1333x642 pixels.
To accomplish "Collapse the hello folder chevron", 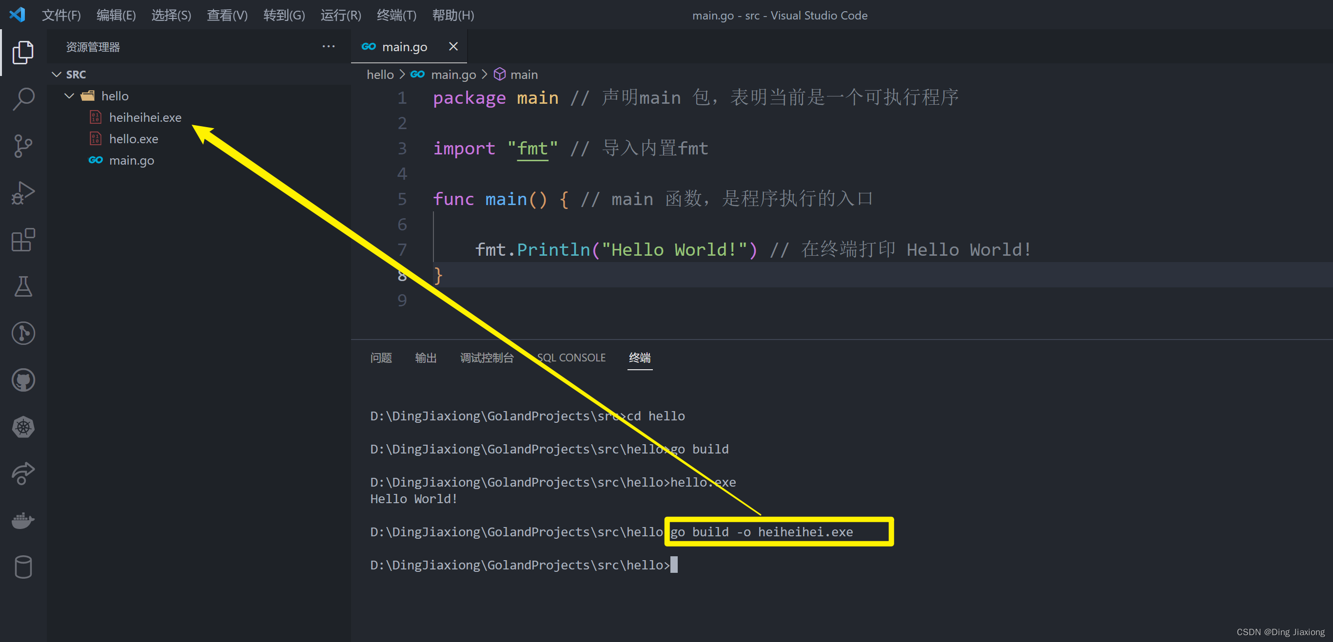I will [x=69, y=96].
